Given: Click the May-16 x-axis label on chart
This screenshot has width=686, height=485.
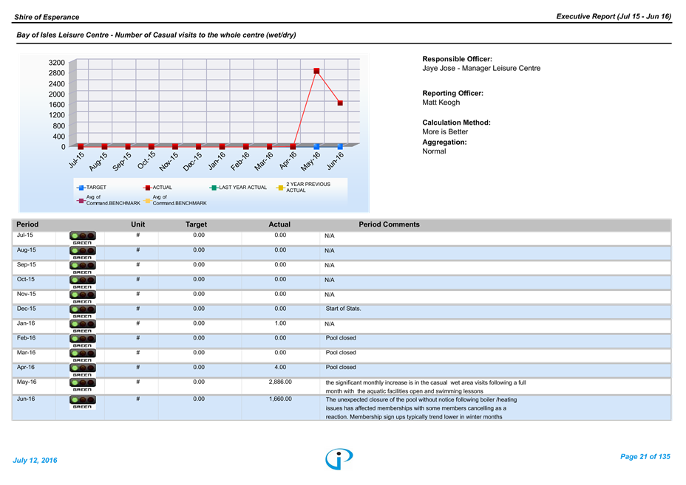Looking at the screenshot, I should [x=310, y=162].
